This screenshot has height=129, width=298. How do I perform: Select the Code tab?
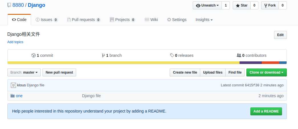(19, 20)
